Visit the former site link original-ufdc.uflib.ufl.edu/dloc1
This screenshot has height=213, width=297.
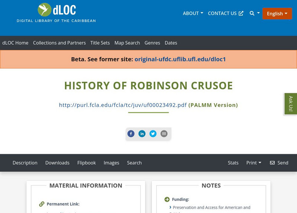180,59
